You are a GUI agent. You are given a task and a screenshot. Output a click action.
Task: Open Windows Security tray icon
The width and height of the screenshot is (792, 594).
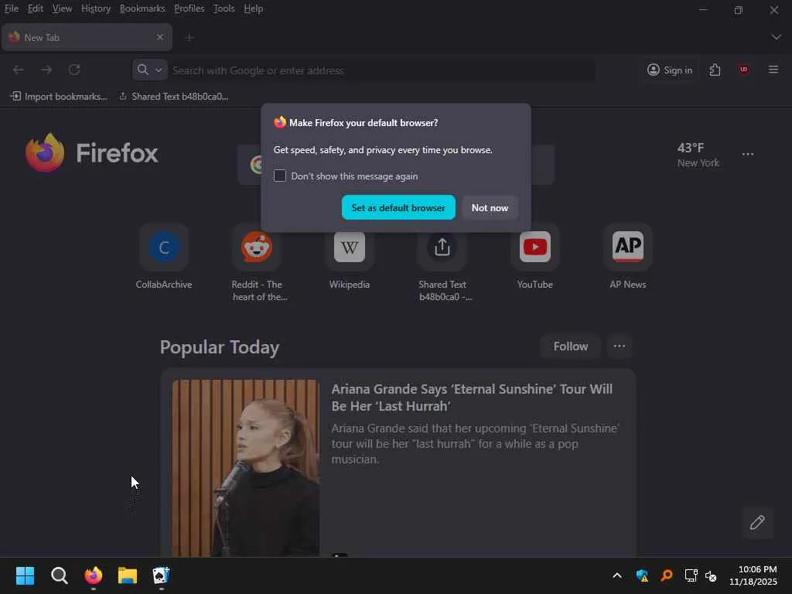[642, 575]
